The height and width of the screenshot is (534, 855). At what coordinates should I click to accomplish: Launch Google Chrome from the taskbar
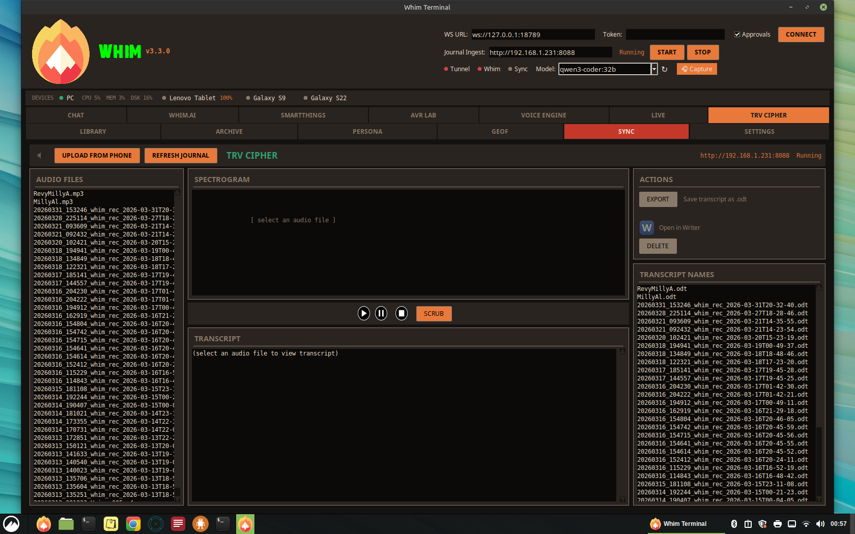133,523
